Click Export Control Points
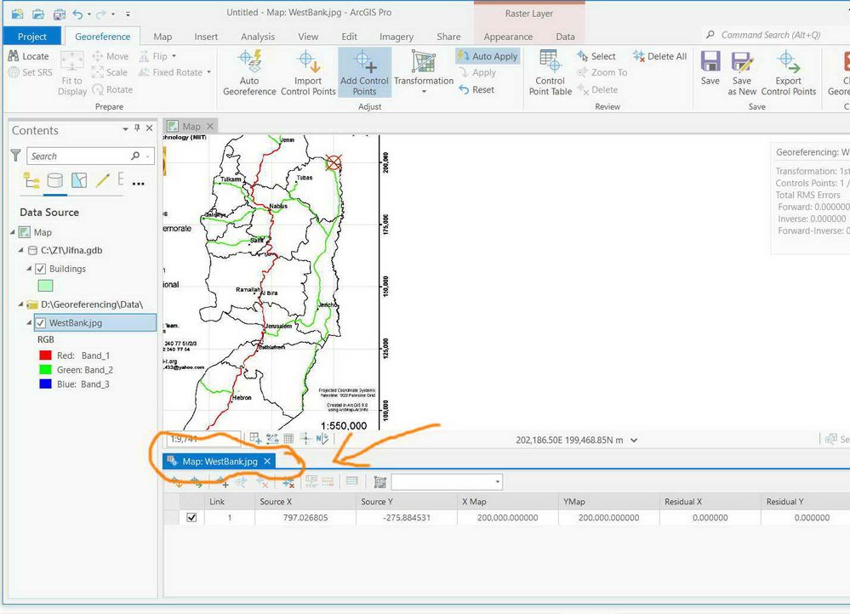 788,73
